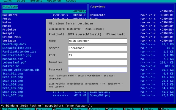Viewport: 176px width, 110px height.
Task: Select file notizen.md
Action: tap(11, 66)
